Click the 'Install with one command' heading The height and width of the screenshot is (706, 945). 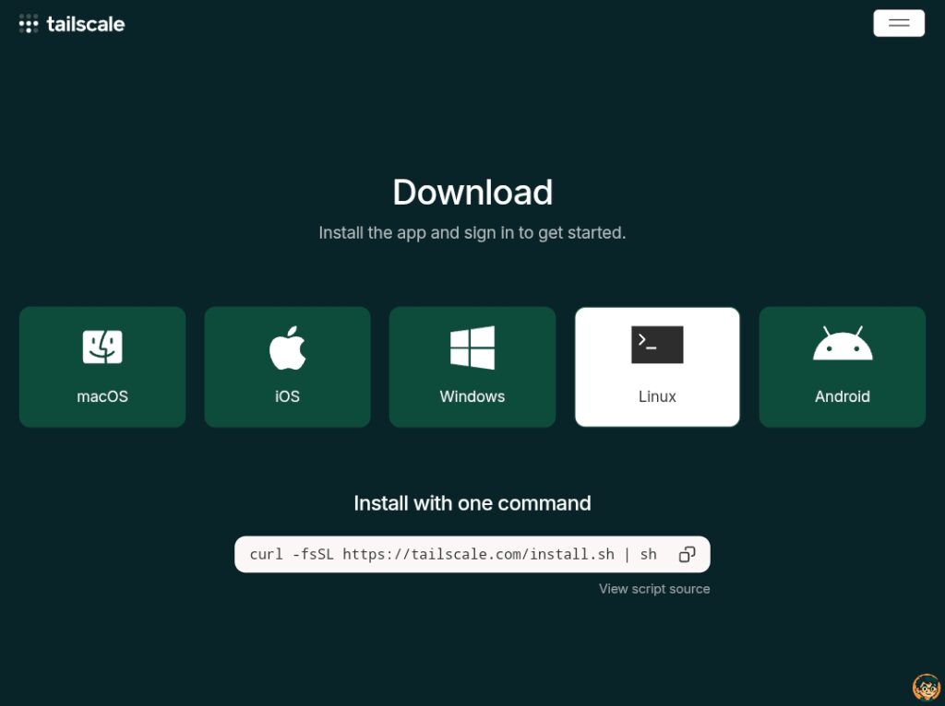[x=472, y=503]
